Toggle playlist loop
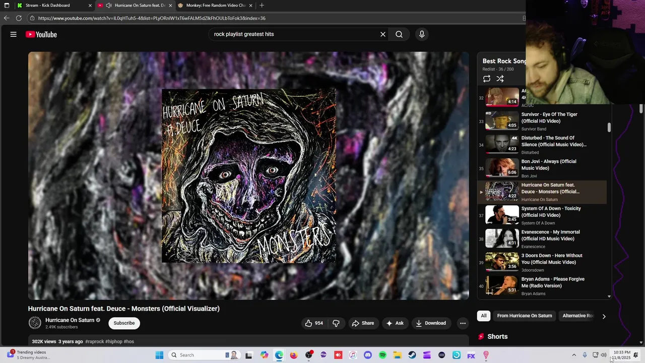The image size is (645, 363). pyautogui.click(x=487, y=79)
